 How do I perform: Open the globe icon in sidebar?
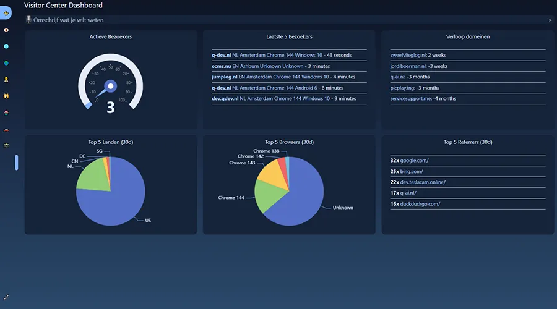pos(6,63)
